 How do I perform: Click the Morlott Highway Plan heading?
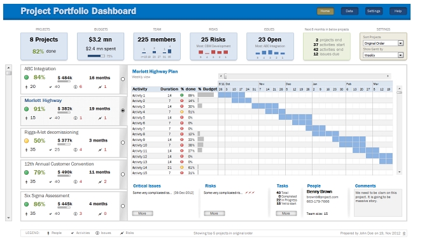155,71
